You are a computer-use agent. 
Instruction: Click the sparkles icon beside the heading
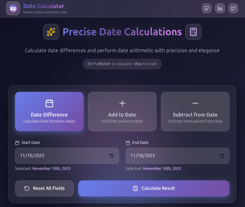pos(51,32)
